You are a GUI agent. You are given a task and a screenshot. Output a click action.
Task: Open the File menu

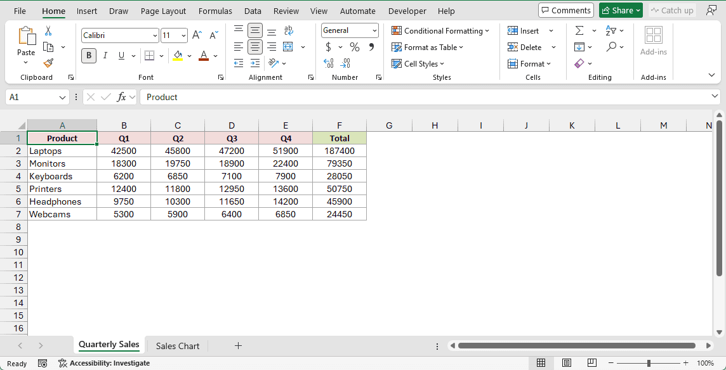coord(20,11)
